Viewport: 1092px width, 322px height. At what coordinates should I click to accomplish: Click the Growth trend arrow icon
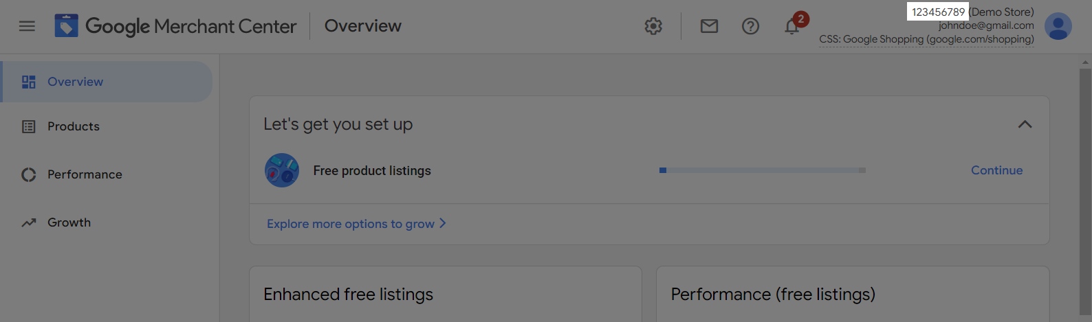[x=28, y=222]
